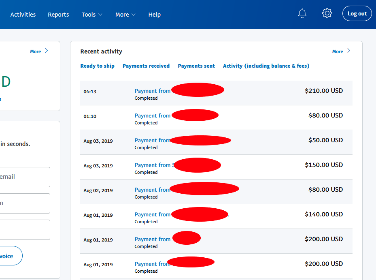Click the Log out button
This screenshot has height=280, width=376.
point(357,13)
